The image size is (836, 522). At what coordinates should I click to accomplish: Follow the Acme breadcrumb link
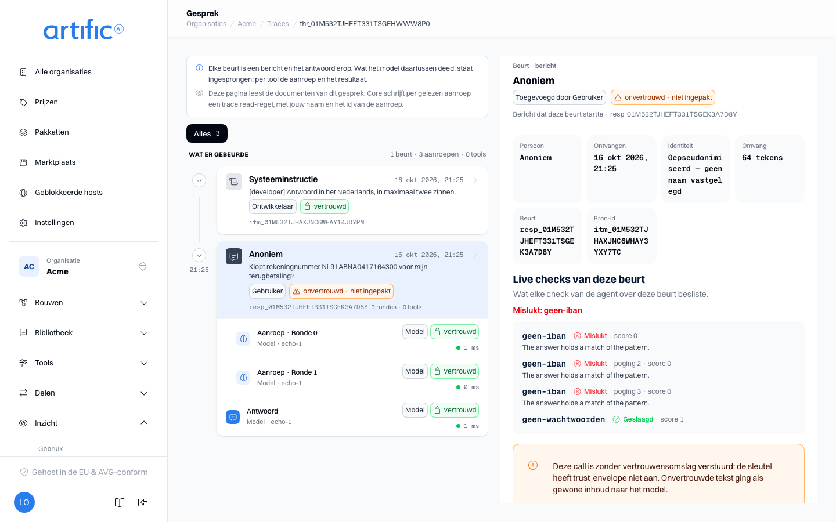pyautogui.click(x=247, y=24)
